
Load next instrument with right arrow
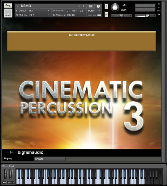tap(83, 6)
